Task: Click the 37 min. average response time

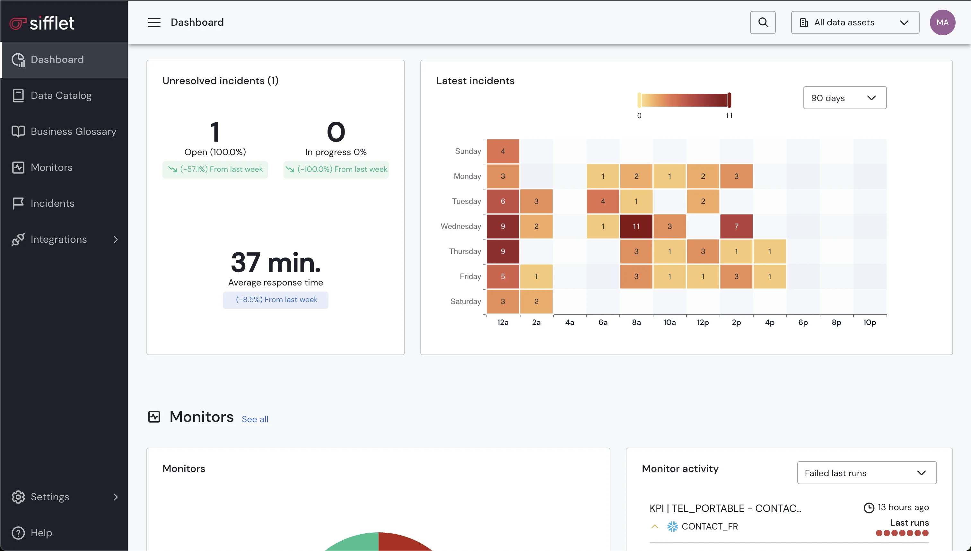Action: pyautogui.click(x=276, y=262)
